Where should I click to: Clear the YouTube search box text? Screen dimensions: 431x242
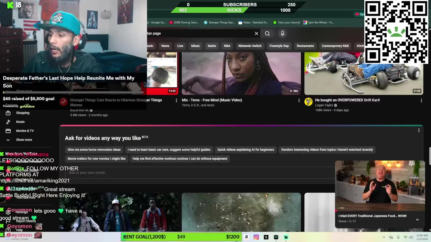tap(256, 33)
